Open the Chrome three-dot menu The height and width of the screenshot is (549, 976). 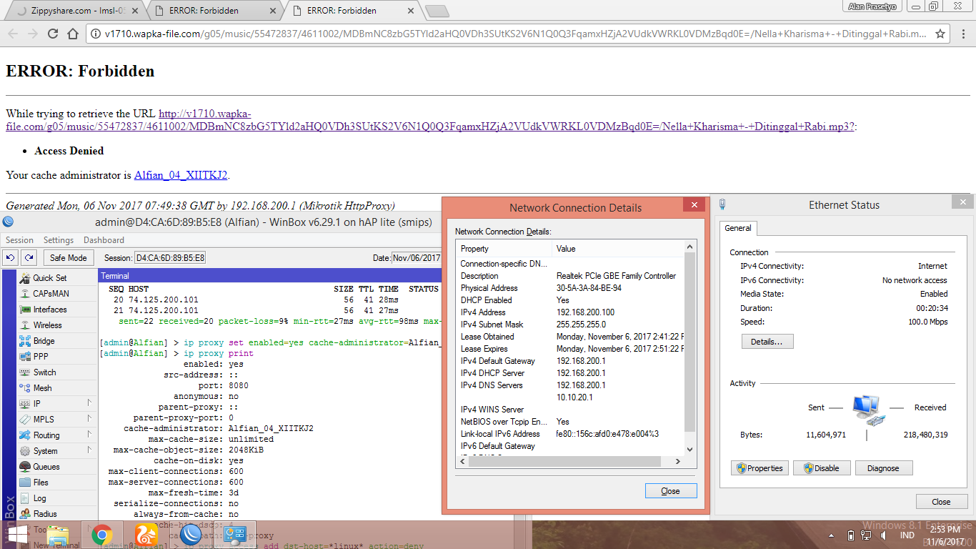pyautogui.click(x=962, y=34)
